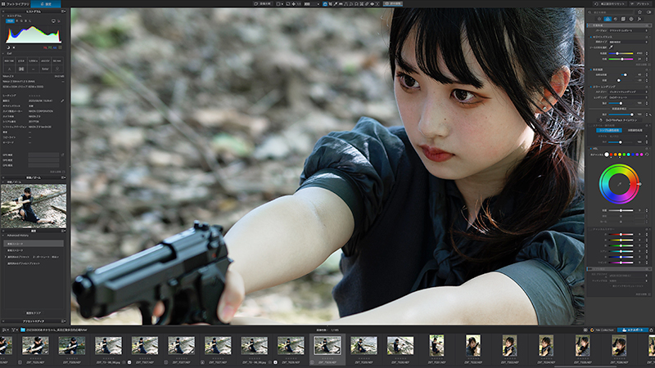Screen dimensions: 655x368
Task: Open the viewer mode dropdown arrow
Action: (282, 4)
